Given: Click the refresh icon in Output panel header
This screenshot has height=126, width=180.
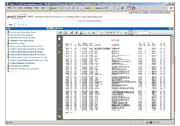Looking at the screenshot, I should tap(170, 28).
